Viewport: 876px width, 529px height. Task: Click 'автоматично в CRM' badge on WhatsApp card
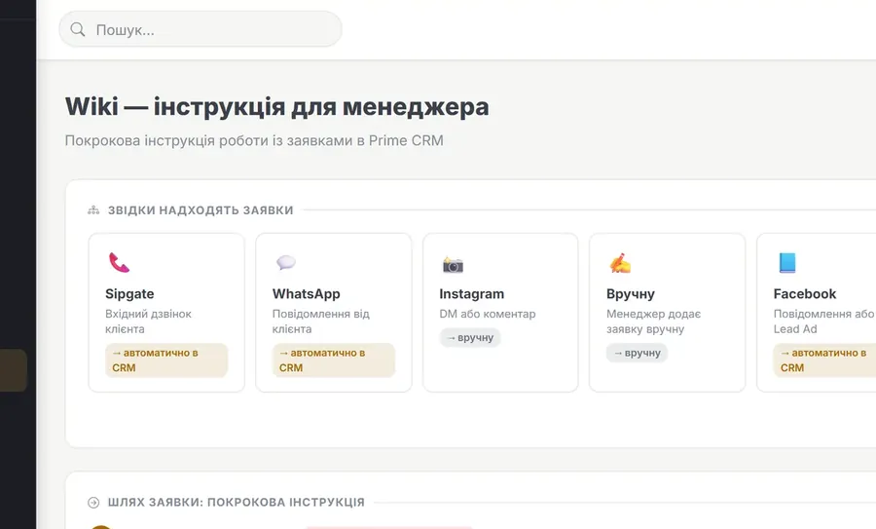(334, 360)
